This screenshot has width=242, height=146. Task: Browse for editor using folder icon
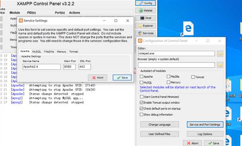(x=220, y=54)
